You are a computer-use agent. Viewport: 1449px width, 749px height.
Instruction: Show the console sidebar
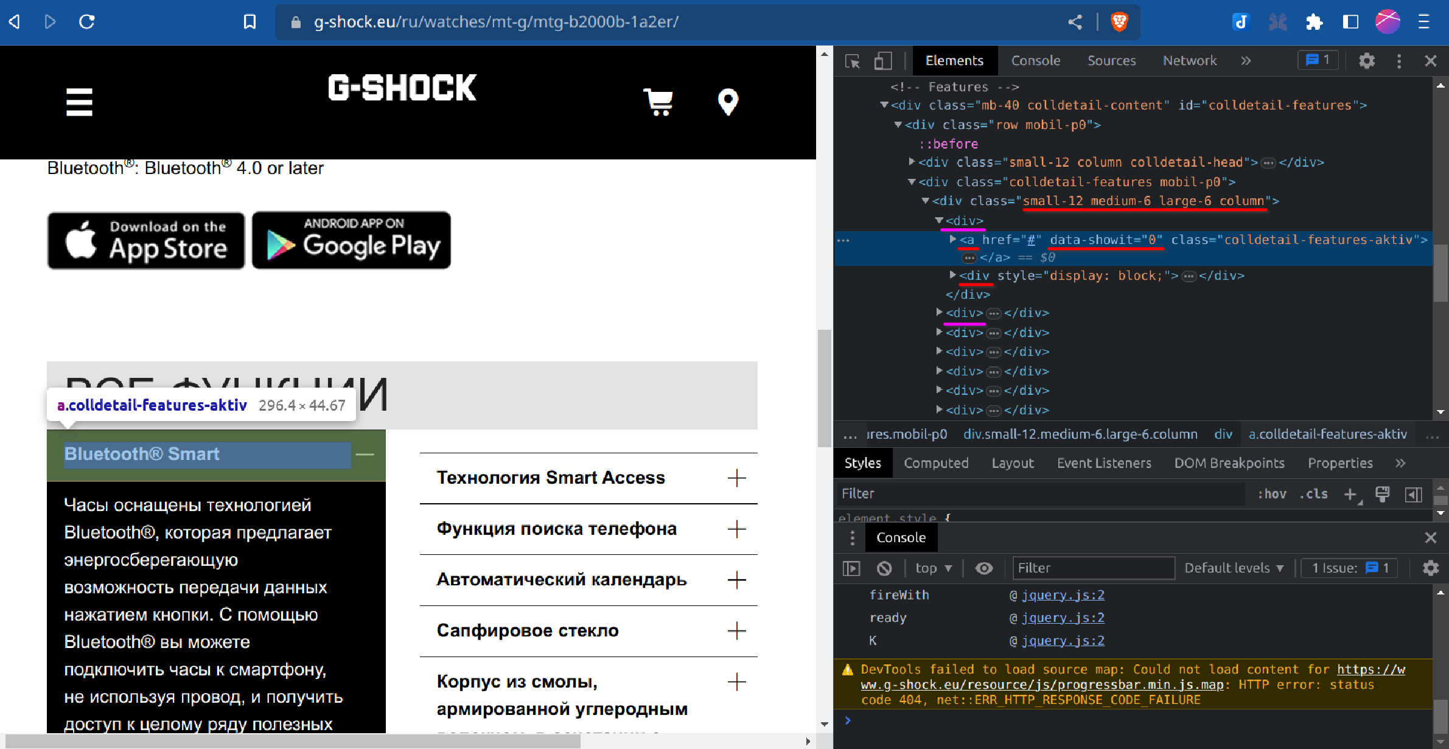pyautogui.click(x=851, y=568)
